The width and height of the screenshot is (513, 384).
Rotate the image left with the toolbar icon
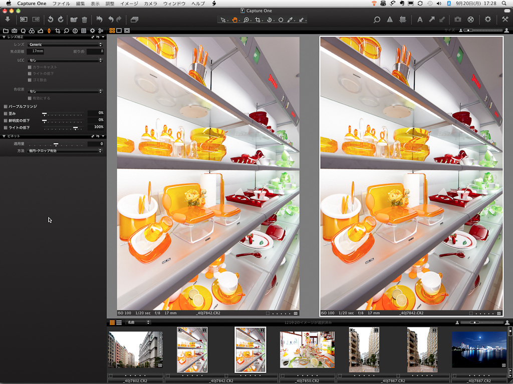click(50, 19)
